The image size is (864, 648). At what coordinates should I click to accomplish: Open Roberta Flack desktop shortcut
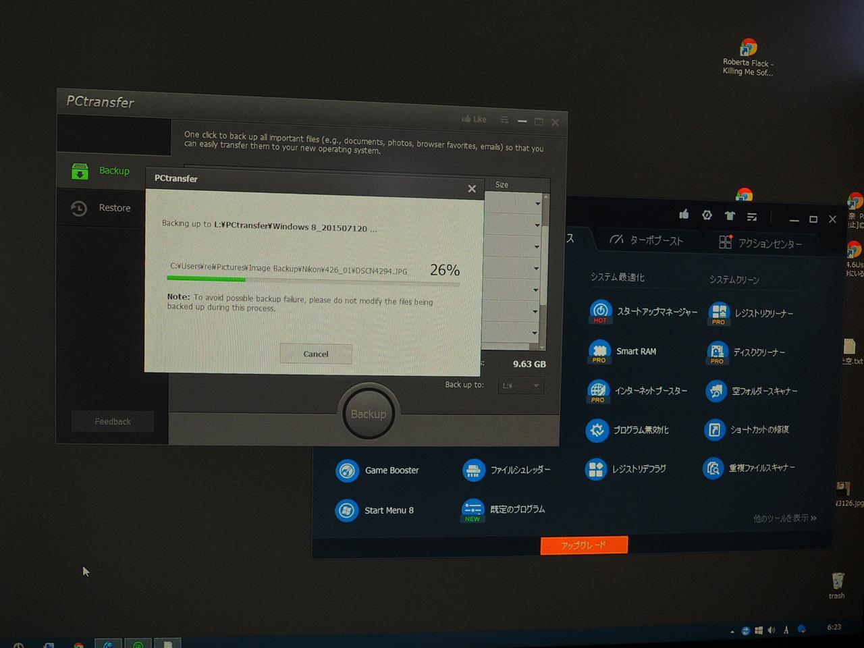[x=748, y=57]
